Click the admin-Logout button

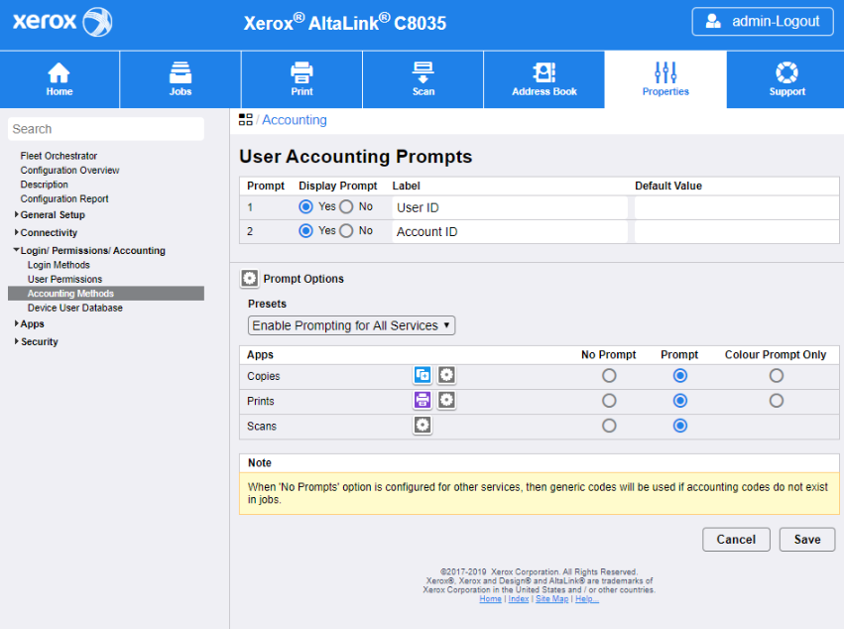[762, 22]
